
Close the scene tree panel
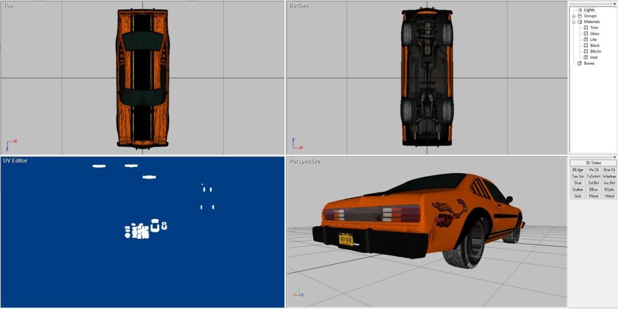(615, 3)
